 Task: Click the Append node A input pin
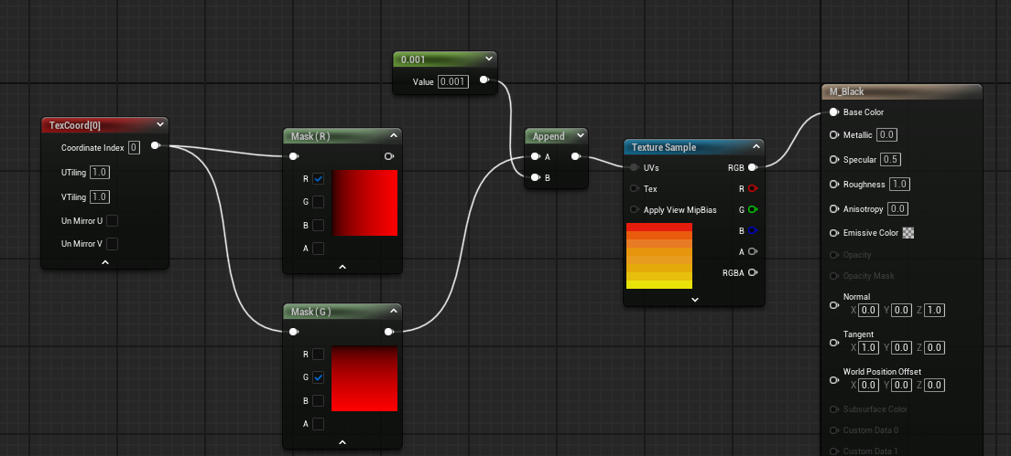click(535, 156)
